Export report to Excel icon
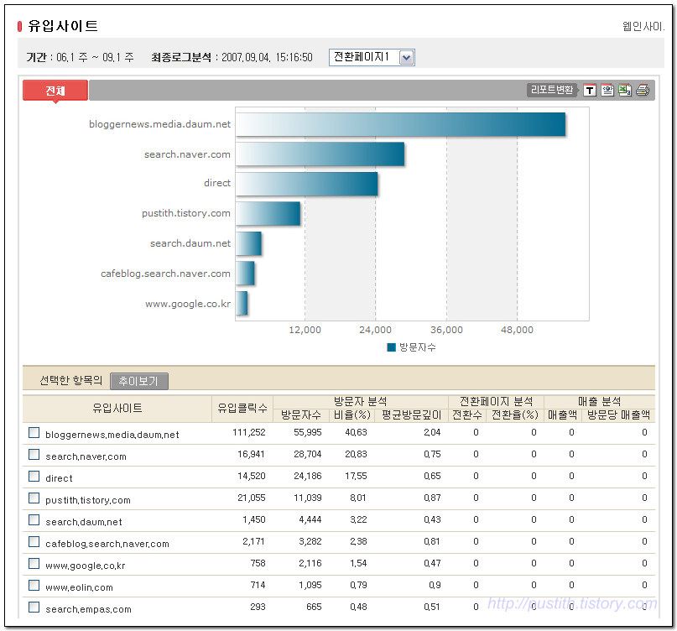 (x=625, y=90)
